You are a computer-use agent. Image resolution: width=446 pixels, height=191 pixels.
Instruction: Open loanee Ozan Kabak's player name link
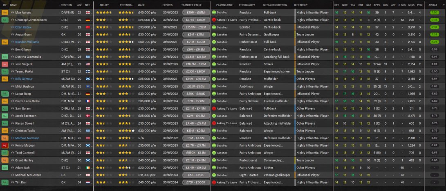pyautogui.click(x=23, y=27)
